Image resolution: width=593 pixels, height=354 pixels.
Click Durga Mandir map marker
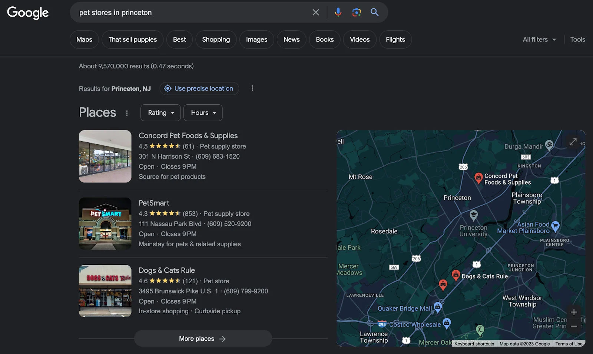click(549, 145)
